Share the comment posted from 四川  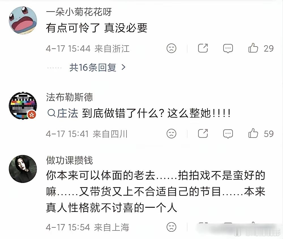203,133
